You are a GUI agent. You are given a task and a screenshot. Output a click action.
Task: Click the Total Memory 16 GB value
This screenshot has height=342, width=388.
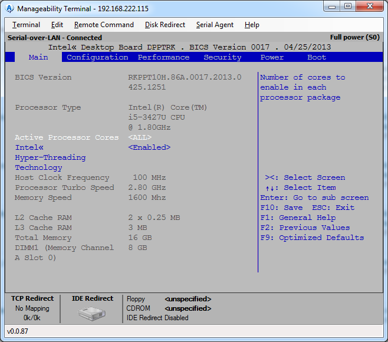click(140, 238)
